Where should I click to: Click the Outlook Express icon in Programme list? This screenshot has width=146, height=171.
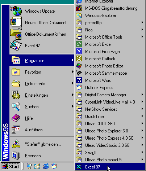coord(79,87)
